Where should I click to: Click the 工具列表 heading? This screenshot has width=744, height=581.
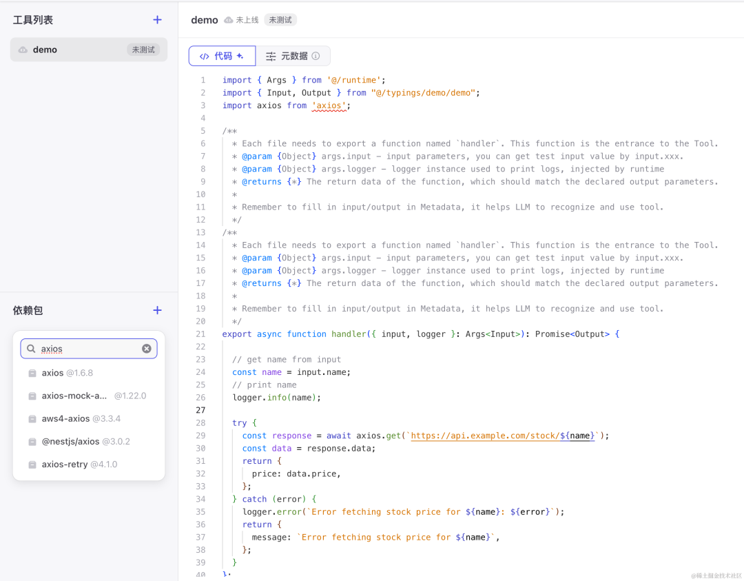click(x=33, y=20)
